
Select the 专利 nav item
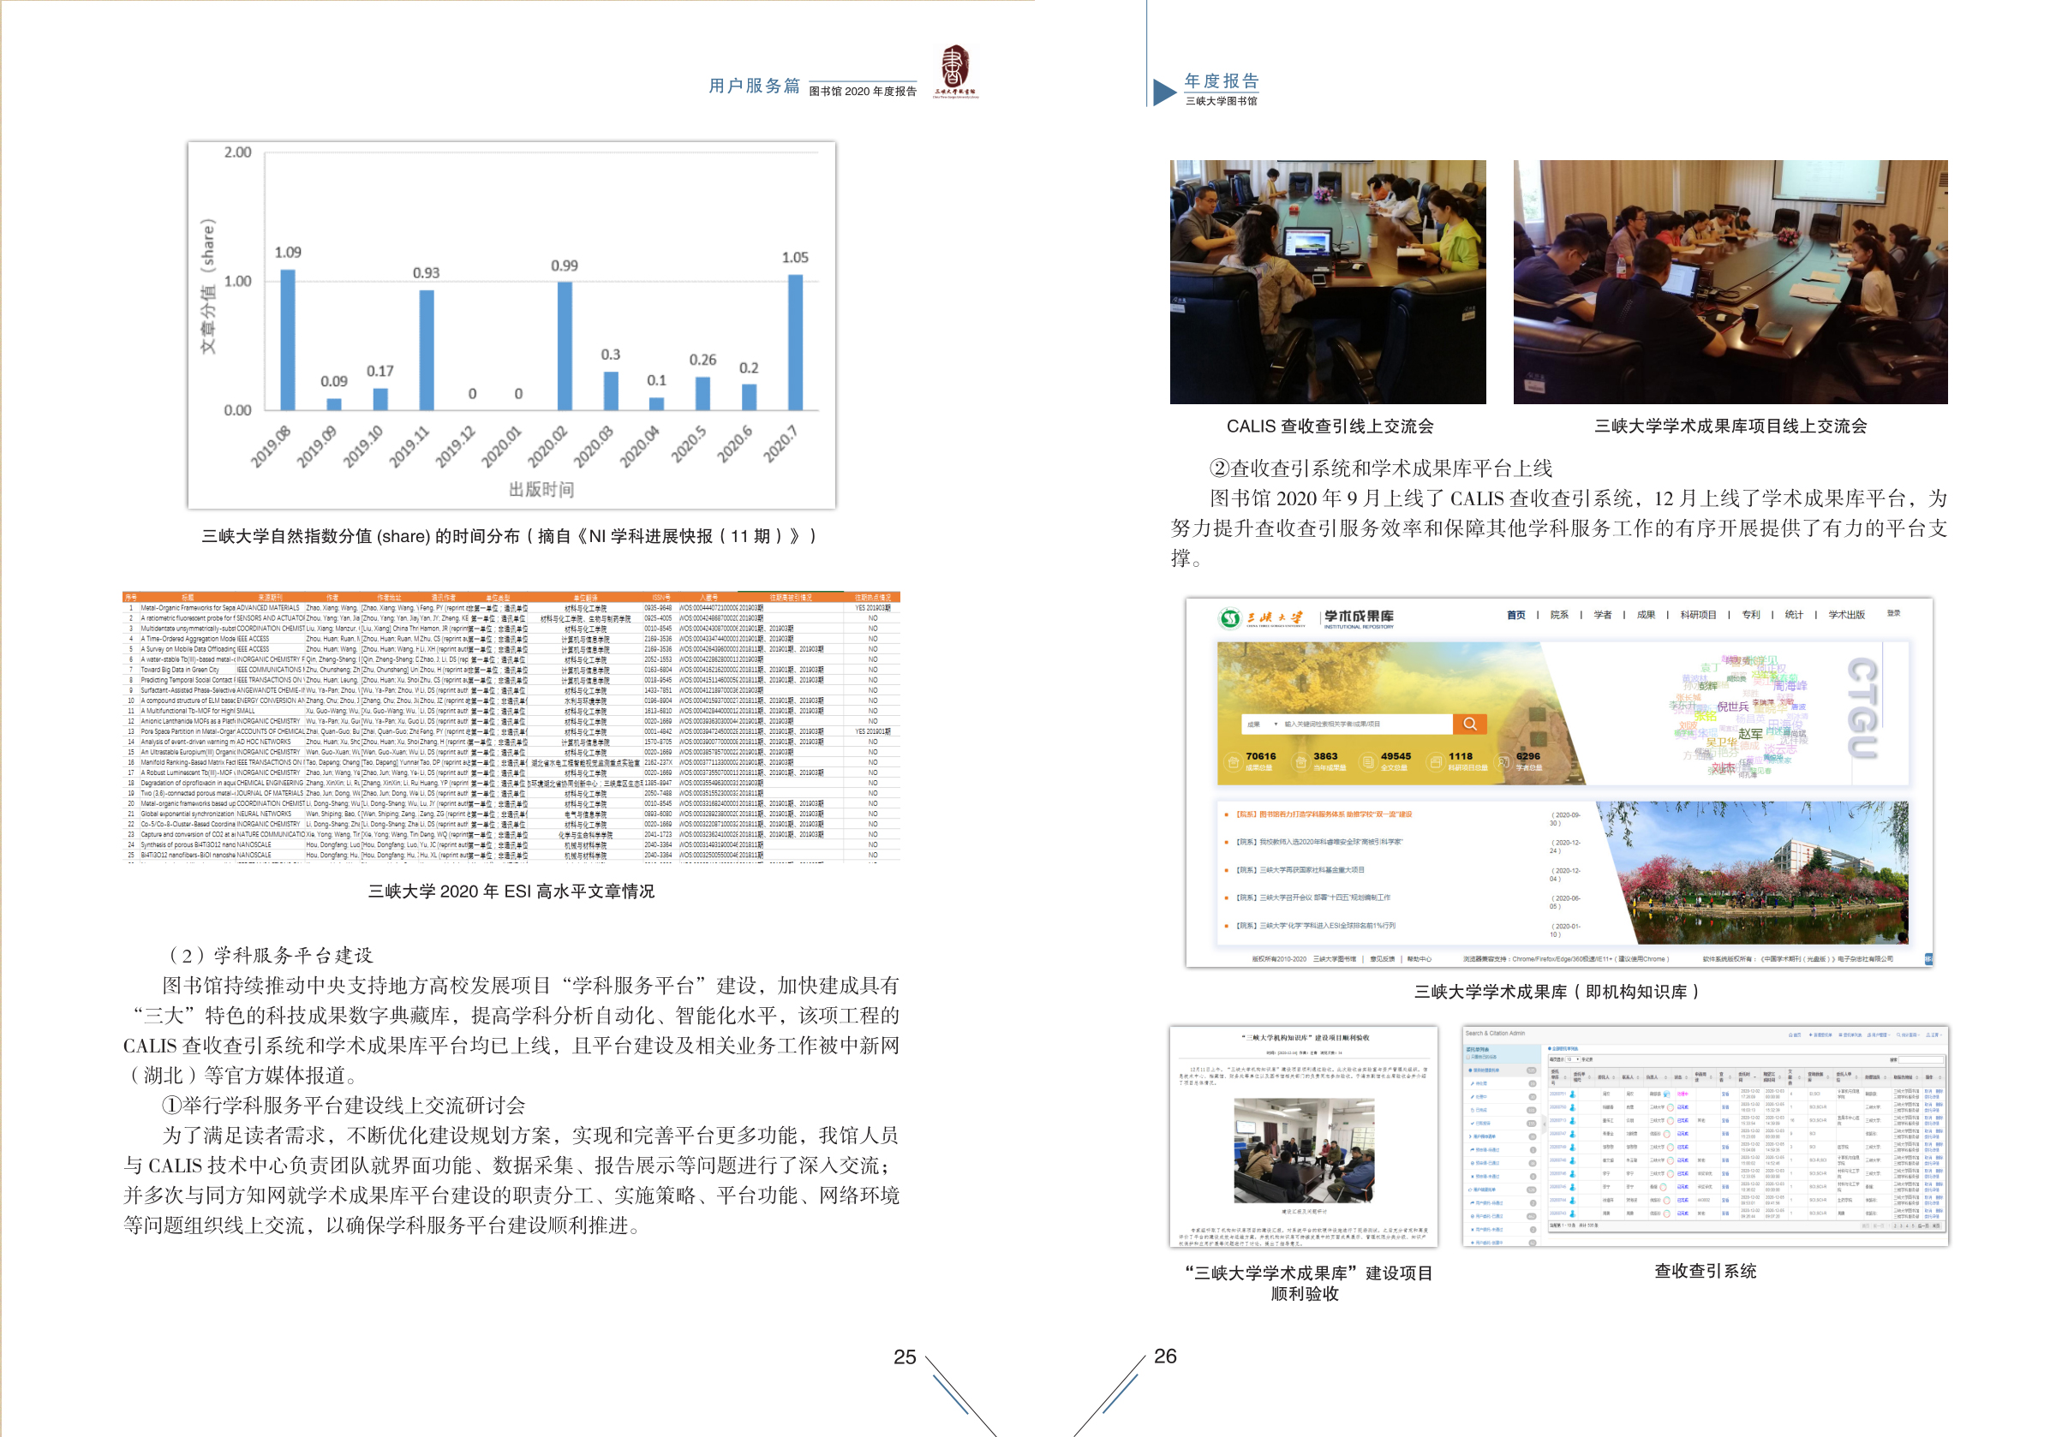[1750, 615]
